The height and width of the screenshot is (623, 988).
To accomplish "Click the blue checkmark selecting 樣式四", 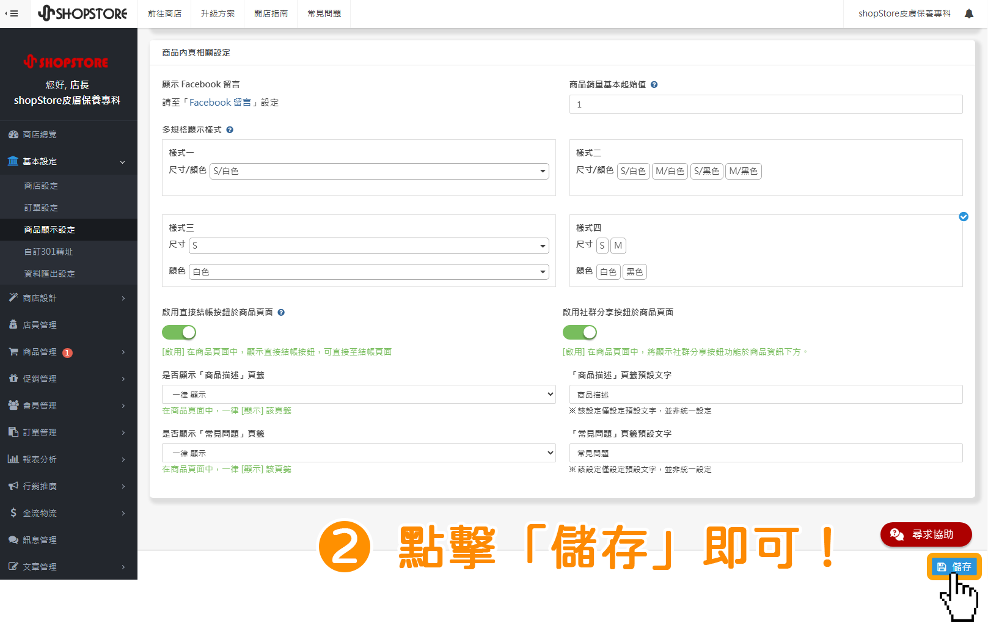I will click(x=964, y=217).
